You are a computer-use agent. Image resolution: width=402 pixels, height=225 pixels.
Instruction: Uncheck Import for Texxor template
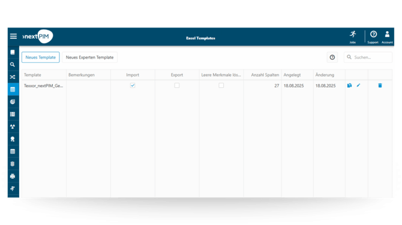point(133,86)
